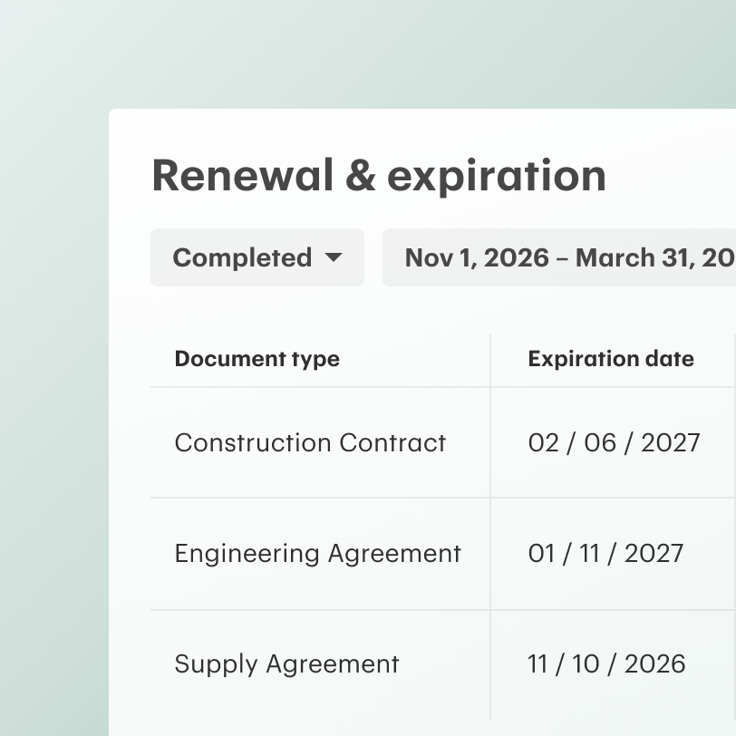Image resolution: width=736 pixels, height=736 pixels.
Task: Click the caret arrow beside Completed
Action: pos(334,257)
